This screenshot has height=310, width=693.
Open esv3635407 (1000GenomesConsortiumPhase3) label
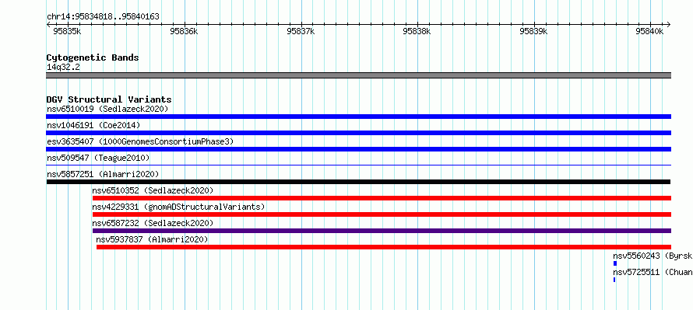point(140,141)
